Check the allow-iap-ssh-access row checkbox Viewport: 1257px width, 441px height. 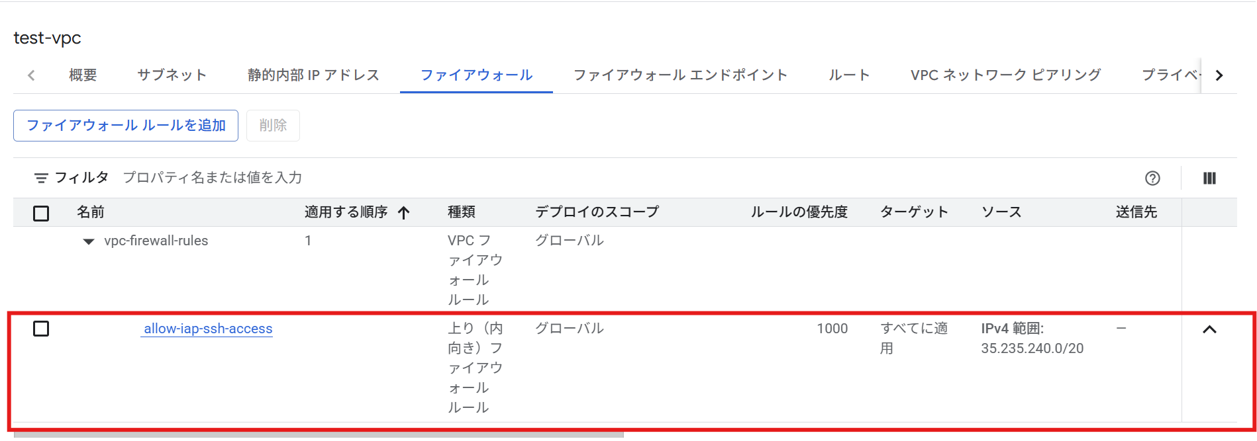point(41,329)
